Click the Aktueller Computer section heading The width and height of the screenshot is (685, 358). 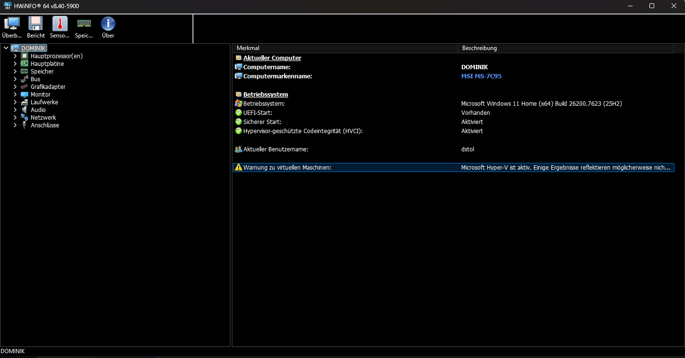click(x=272, y=58)
